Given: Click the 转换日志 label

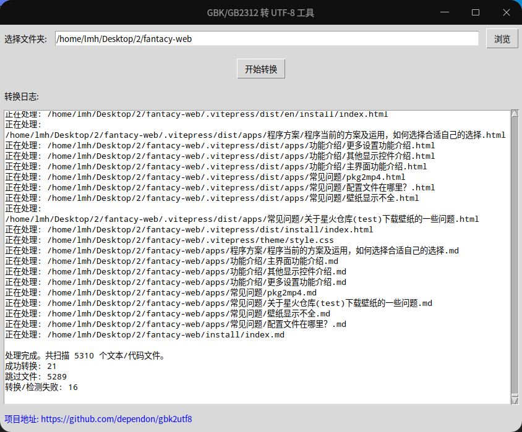Looking at the screenshot, I should pyautogui.click(x=22, y=96).
